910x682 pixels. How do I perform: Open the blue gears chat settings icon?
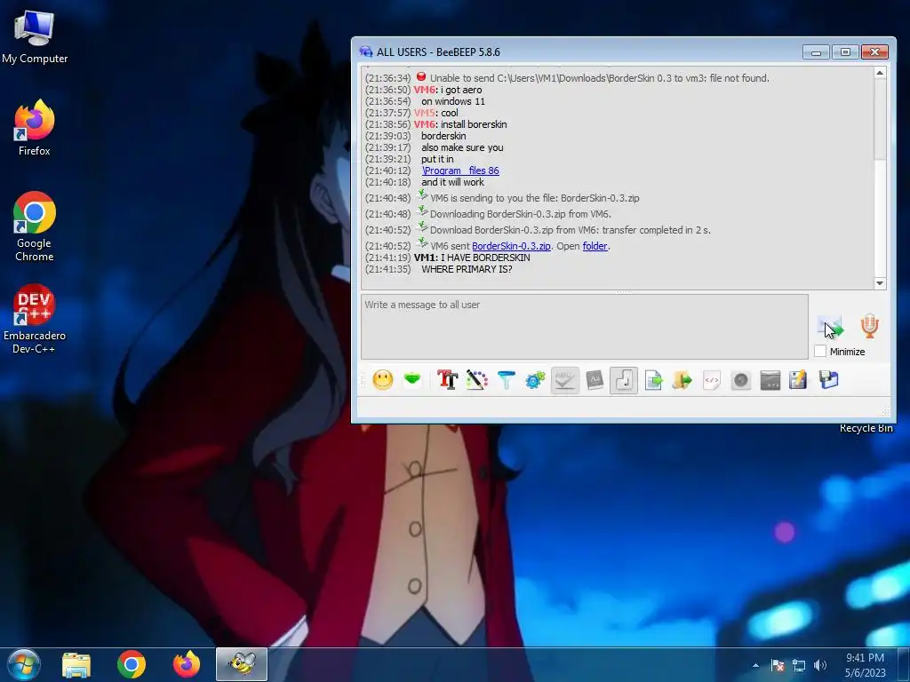[535, 380]
